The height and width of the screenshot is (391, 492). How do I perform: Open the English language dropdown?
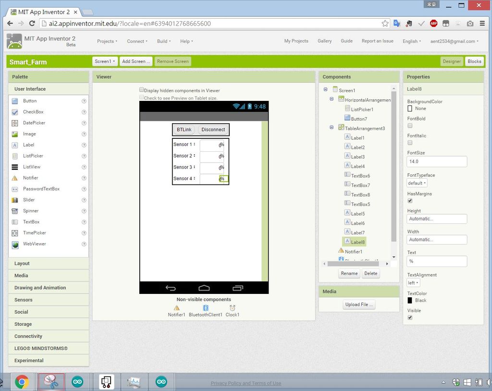pos(412,41)
